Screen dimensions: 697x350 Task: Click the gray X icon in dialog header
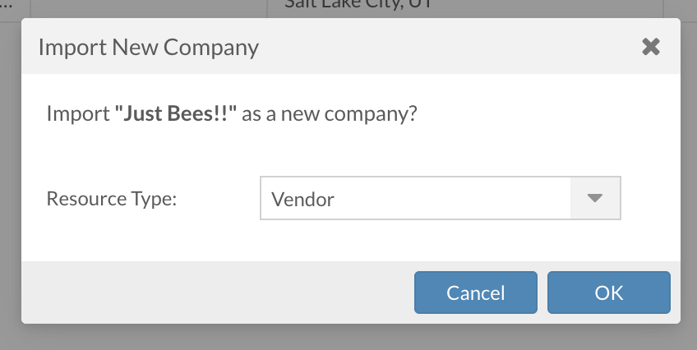click(651, 47)
